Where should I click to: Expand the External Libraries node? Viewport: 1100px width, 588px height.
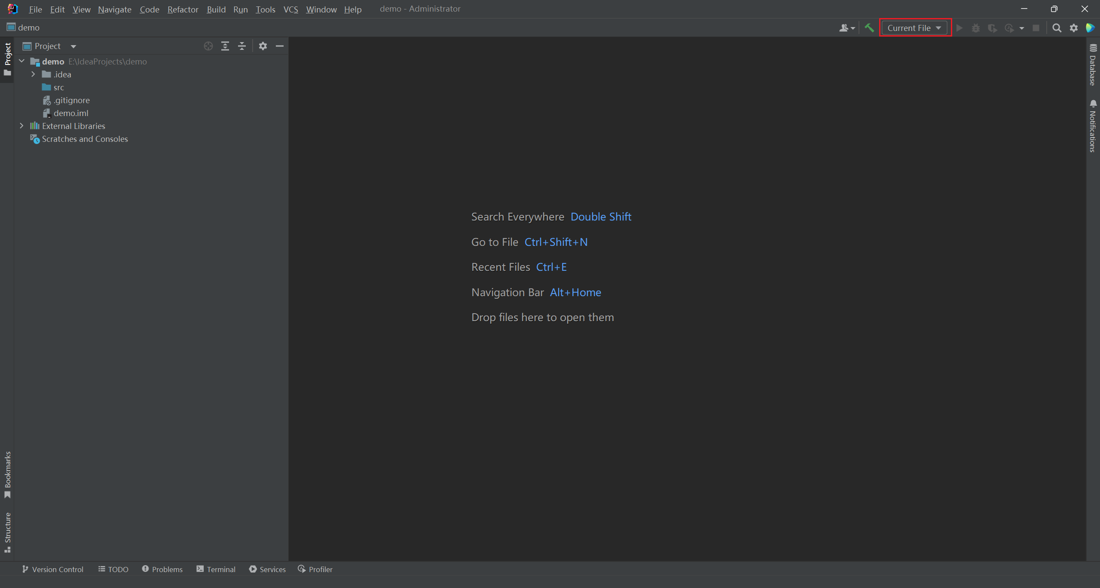click(21, 126)
